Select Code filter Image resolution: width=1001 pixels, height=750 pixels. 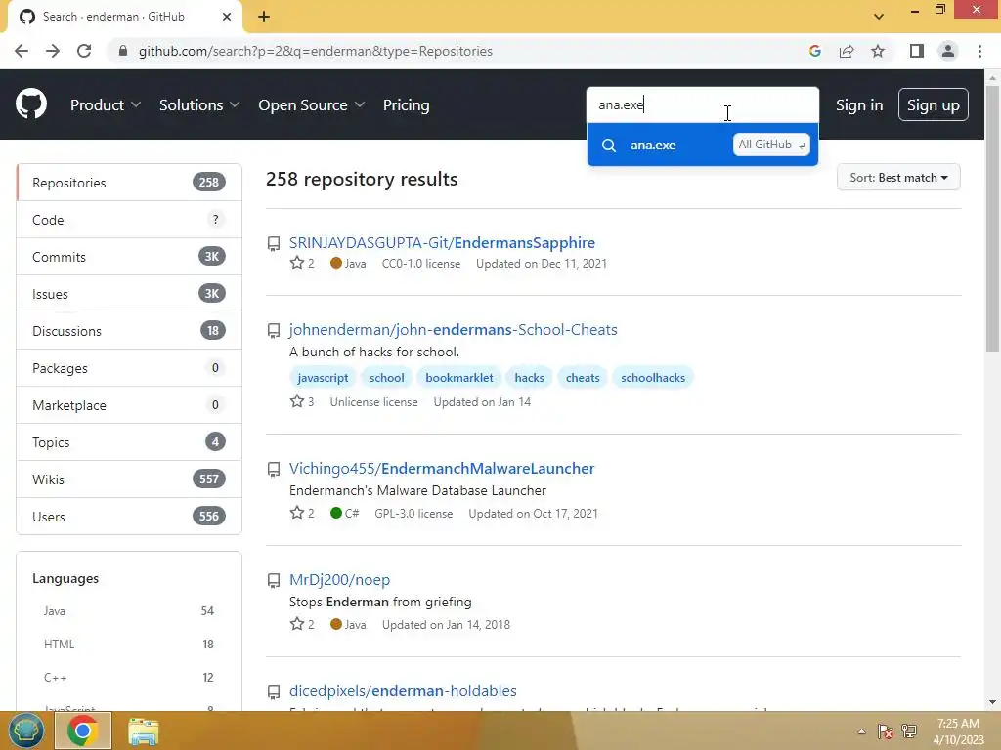pos(129,220)
